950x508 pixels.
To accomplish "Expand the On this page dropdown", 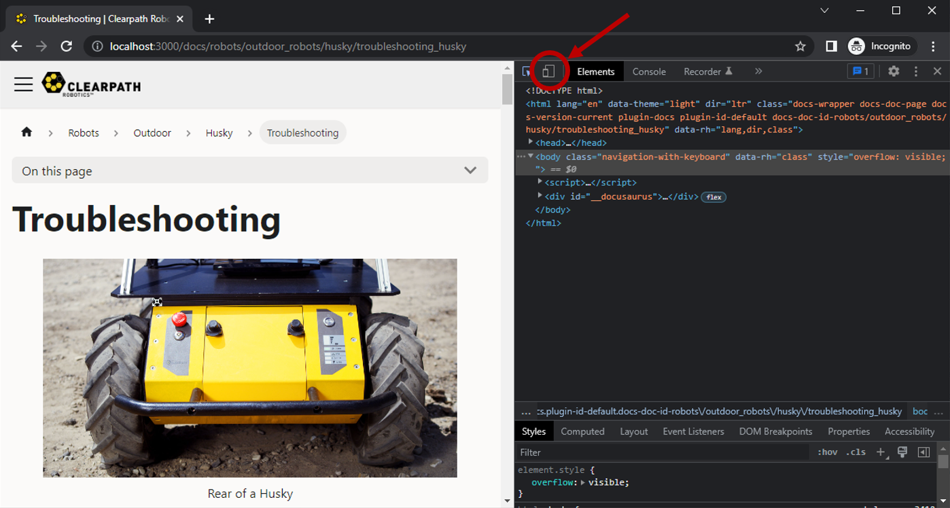I will coord(250,170).
